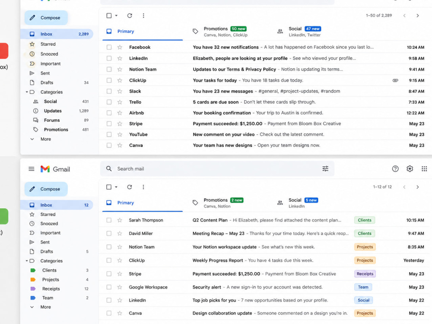The height and width of the screenshot is (324, 432).
Task: Refresh the lower inbox with reload icon
Action: pos(130,187)
